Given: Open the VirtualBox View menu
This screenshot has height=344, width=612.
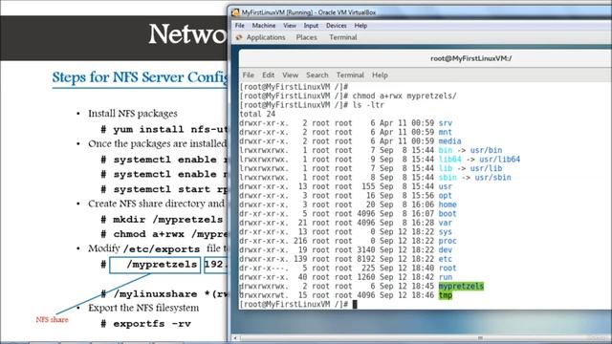Looking at the screenshot, I should [290, 26].
